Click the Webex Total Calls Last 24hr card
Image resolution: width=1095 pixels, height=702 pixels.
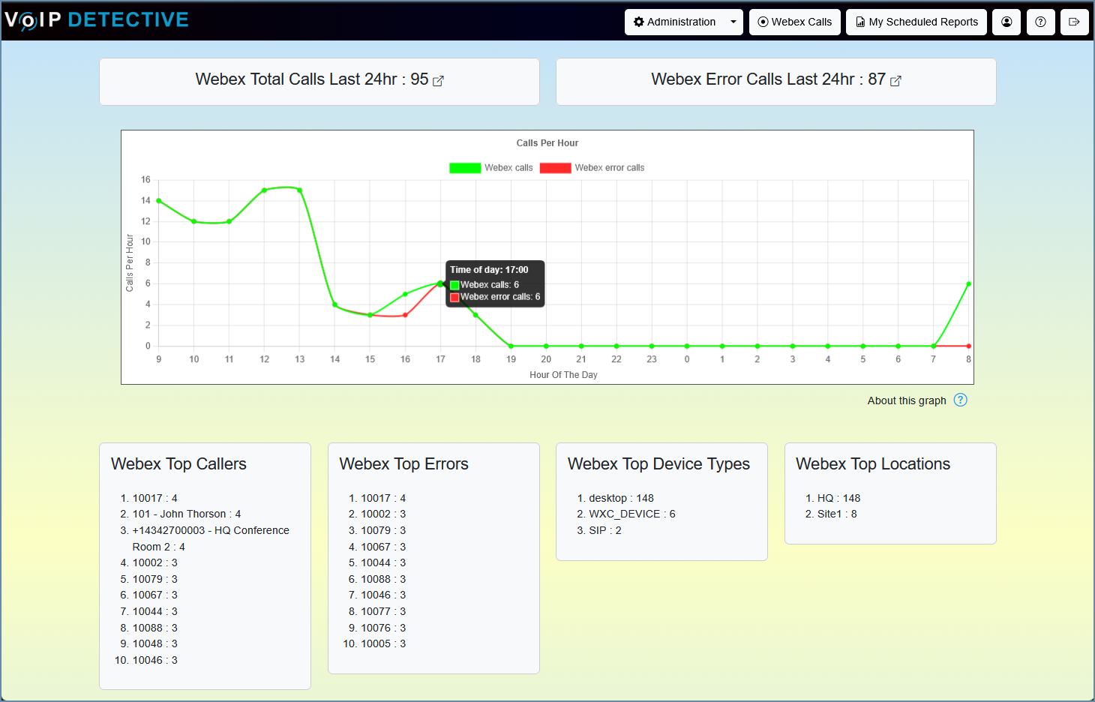click(x=319, y=81)
